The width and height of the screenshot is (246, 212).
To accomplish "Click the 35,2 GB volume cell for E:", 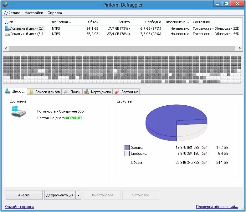I will [x=92, y=34].
